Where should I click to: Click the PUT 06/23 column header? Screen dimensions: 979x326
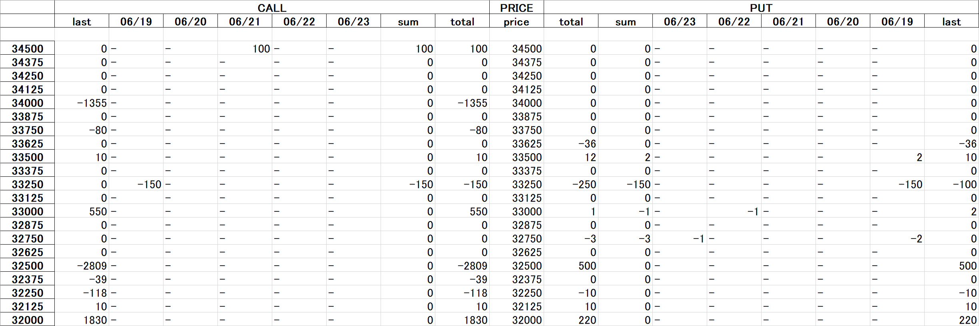click(680, 22)
